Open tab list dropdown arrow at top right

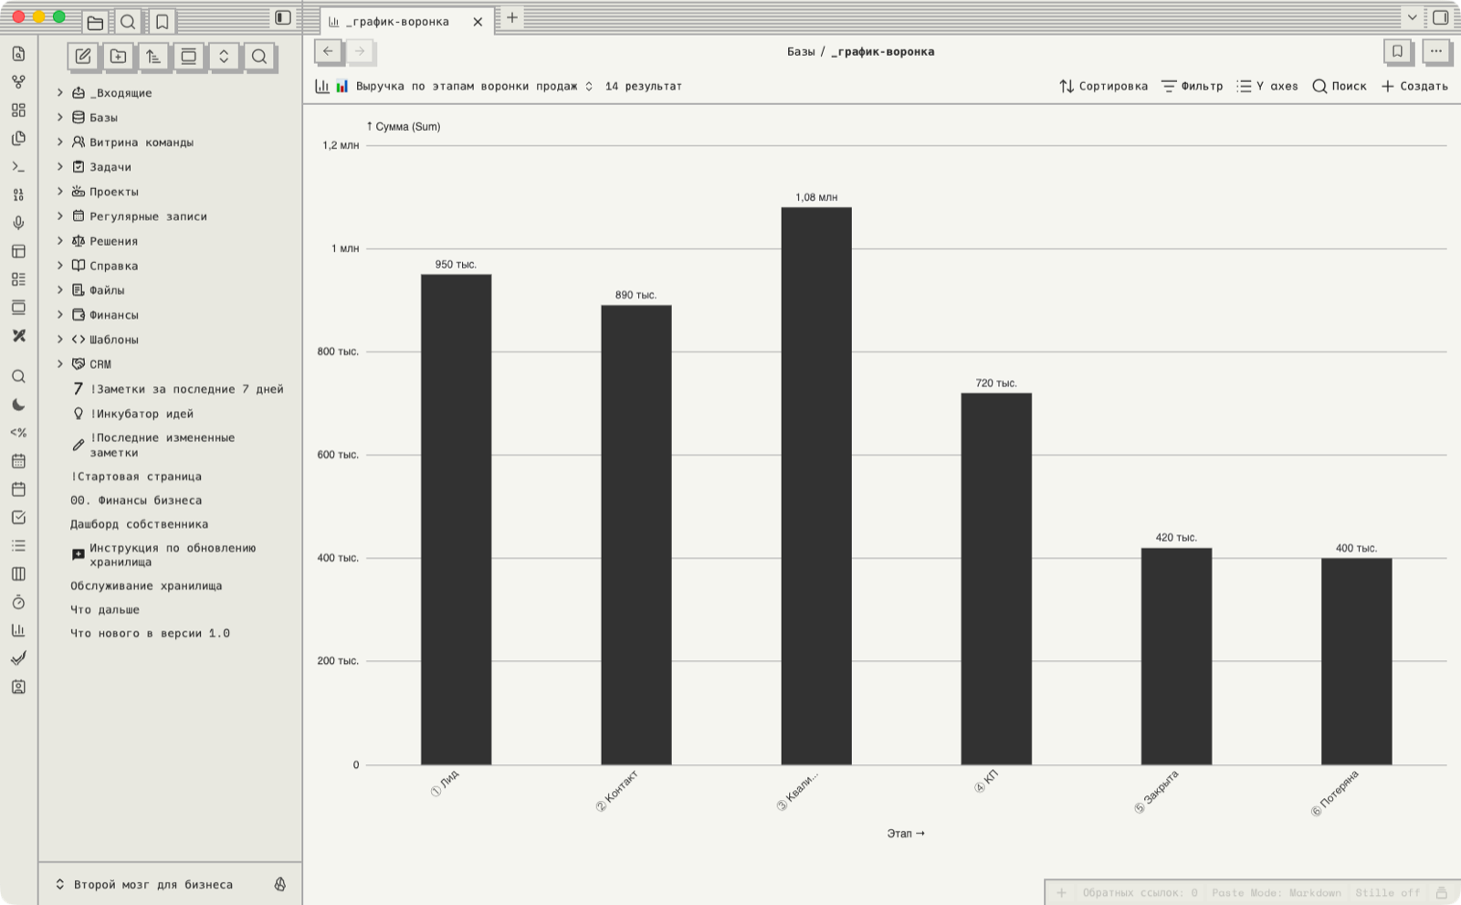[x=1412, y=17]
